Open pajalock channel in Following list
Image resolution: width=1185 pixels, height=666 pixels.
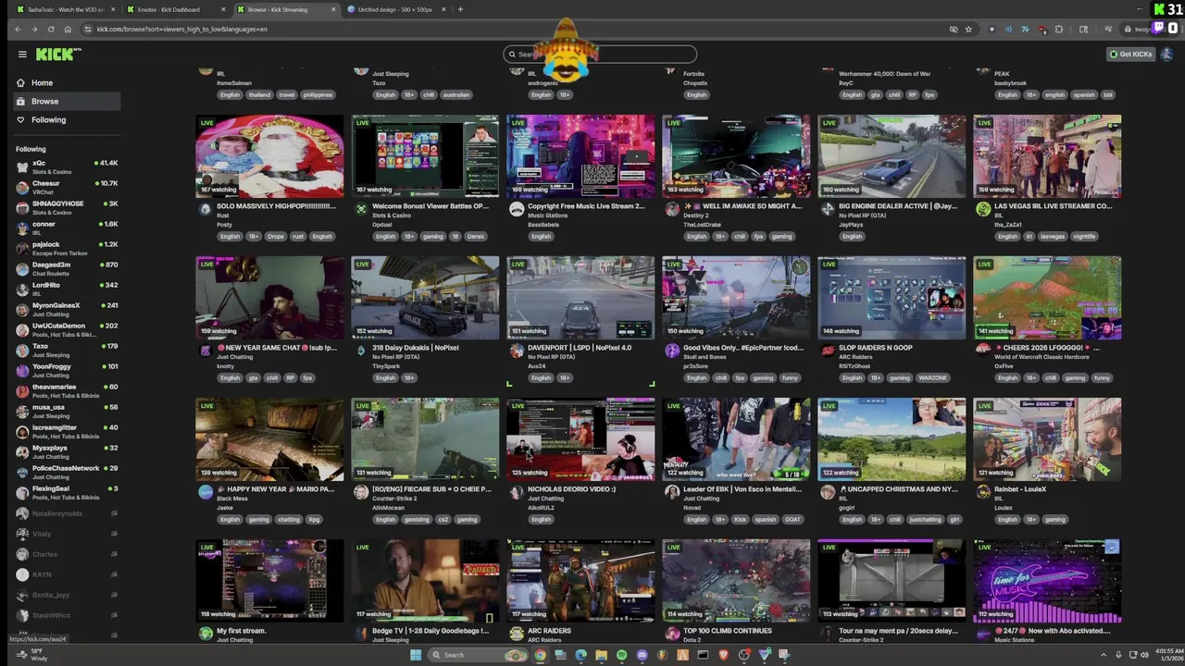click(67, 248)
